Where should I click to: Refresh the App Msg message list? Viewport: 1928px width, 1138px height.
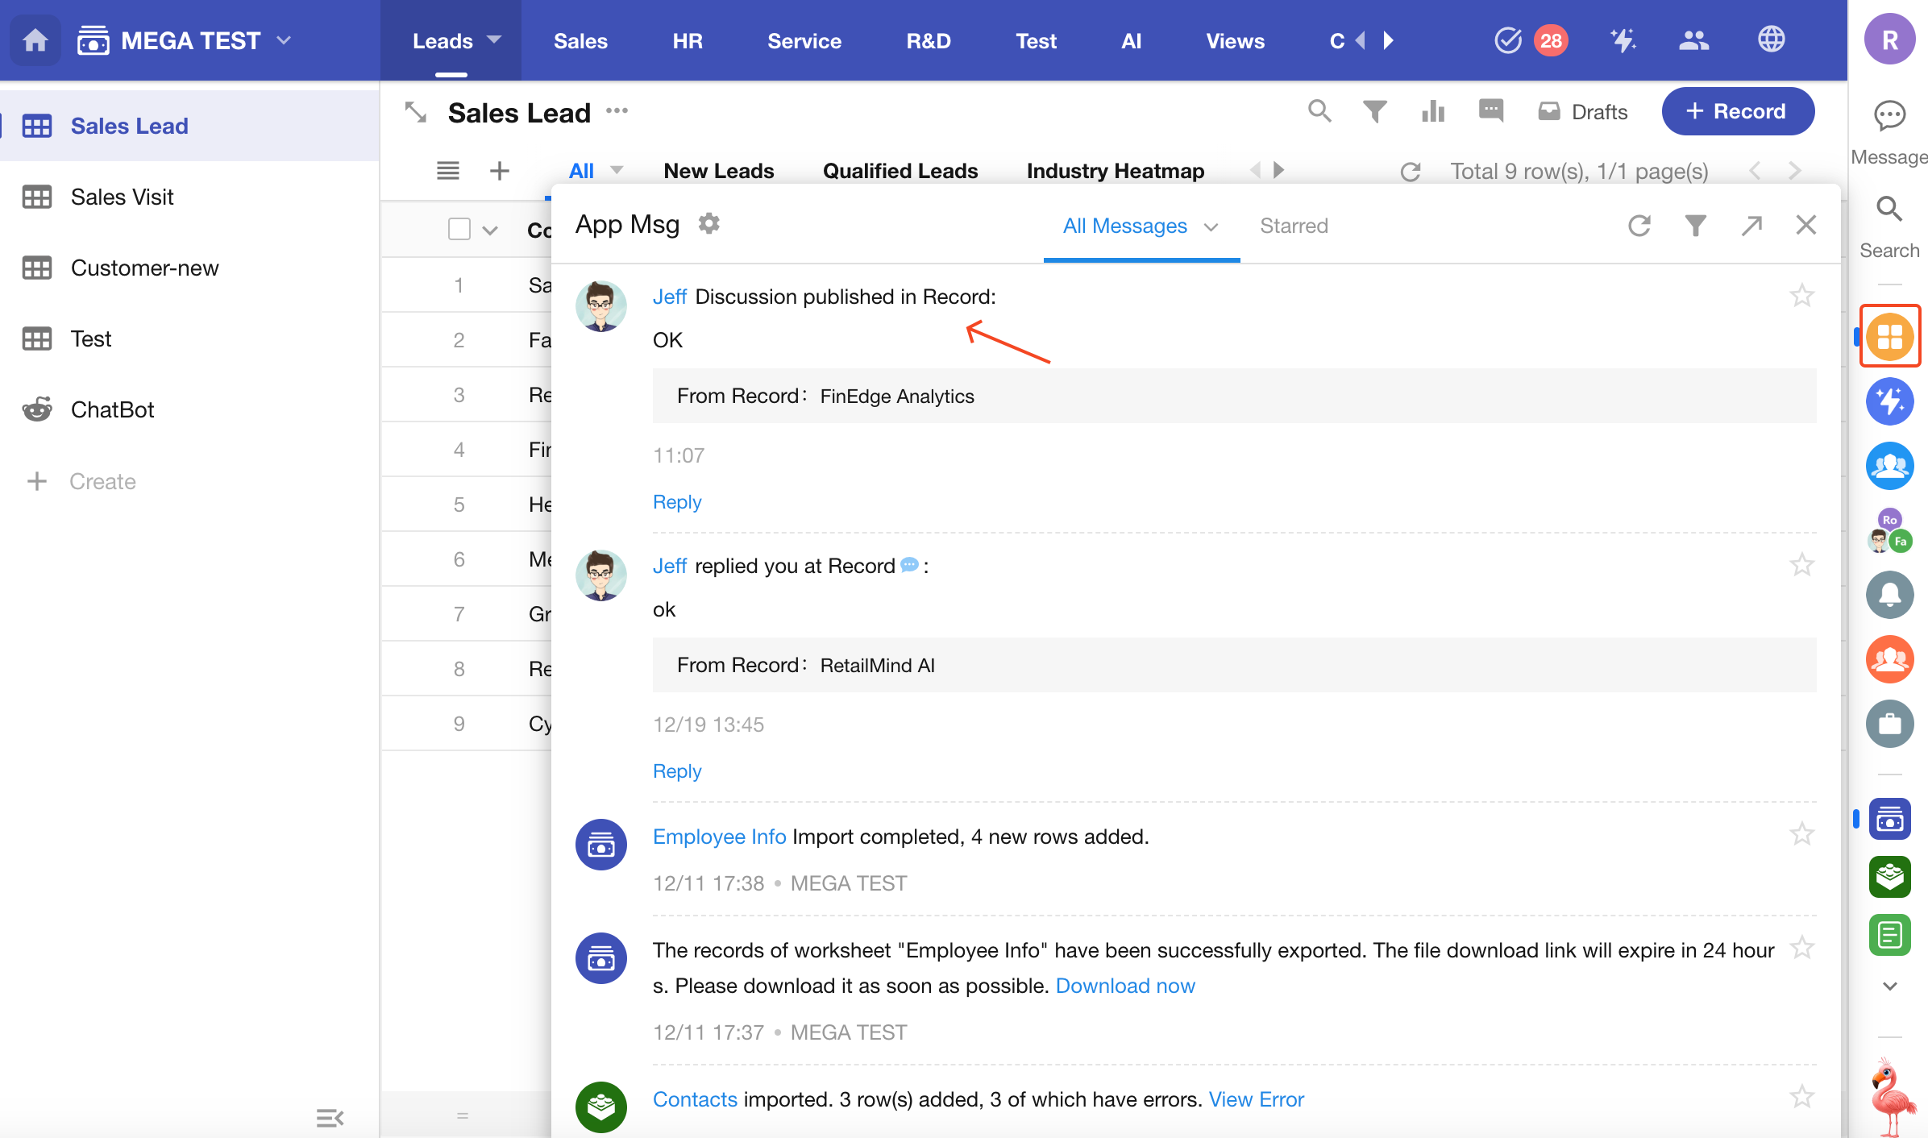click(1639, 226)
